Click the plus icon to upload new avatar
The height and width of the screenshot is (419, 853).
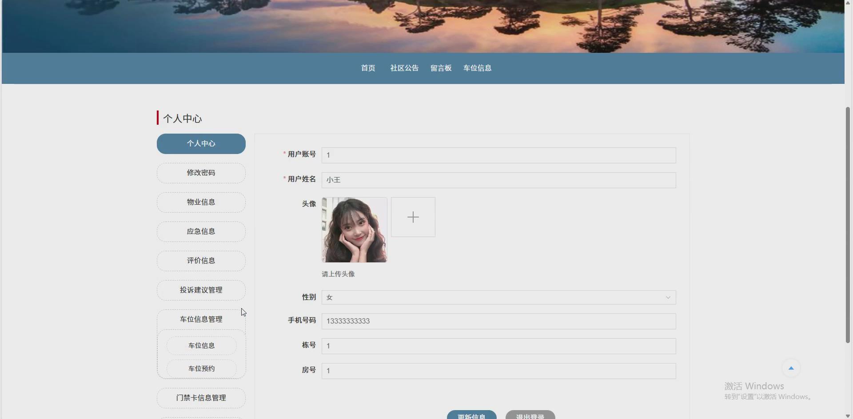pos(413,217)
